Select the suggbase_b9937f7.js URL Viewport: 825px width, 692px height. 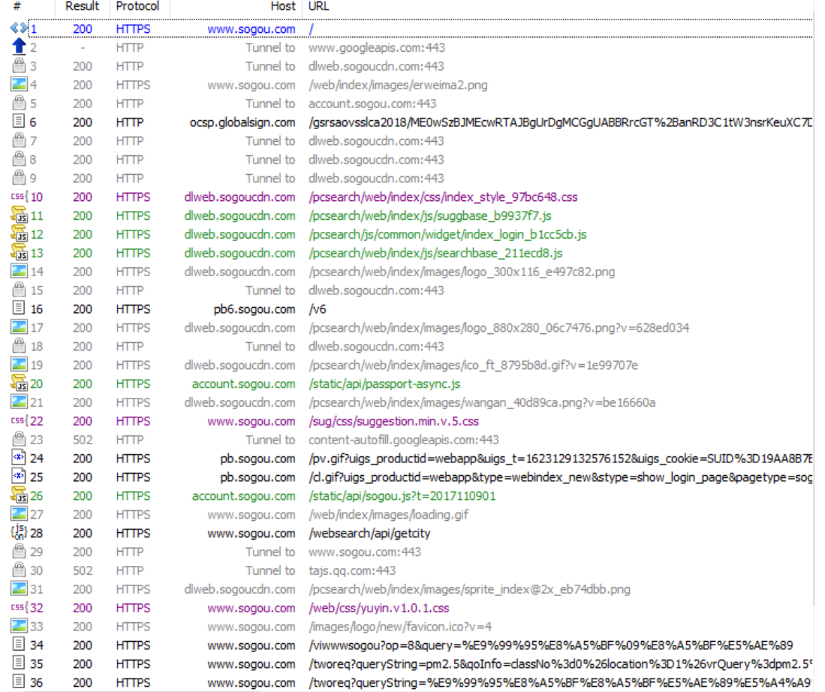430,215
